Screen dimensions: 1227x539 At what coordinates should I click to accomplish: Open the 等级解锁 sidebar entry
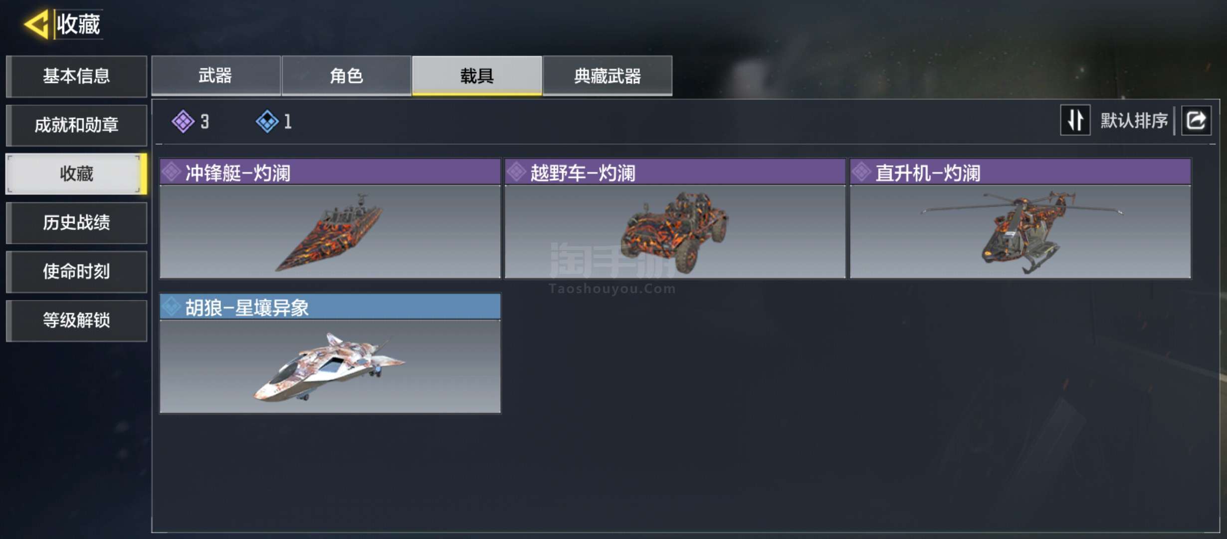point(76,320)
